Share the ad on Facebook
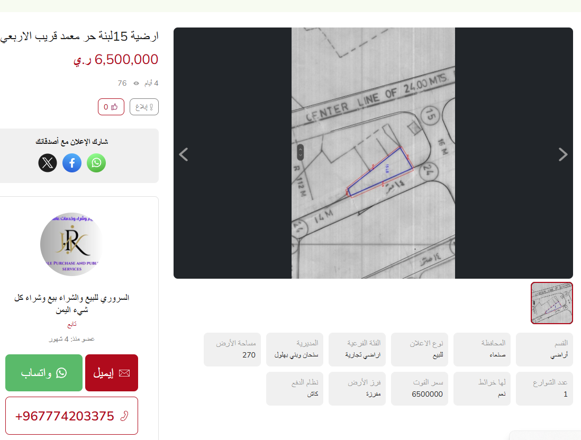Screen dimensions: 581x440 (72, 163)
